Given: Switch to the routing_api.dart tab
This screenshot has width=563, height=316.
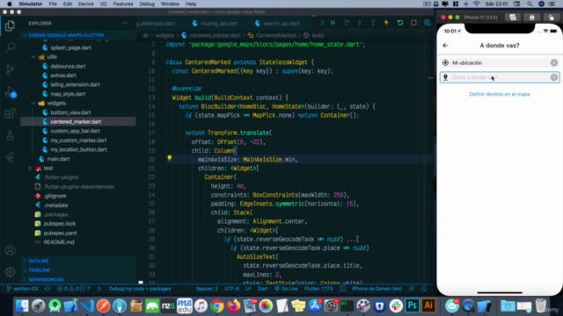Looking at the screenshot, I should [x=215, y=24].
